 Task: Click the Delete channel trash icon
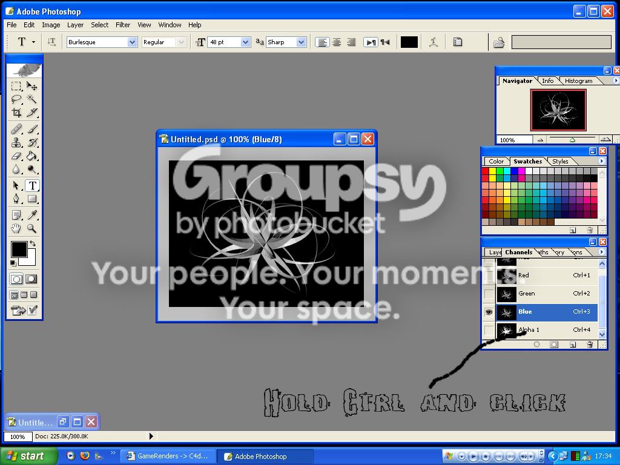(x=590, y=345)
